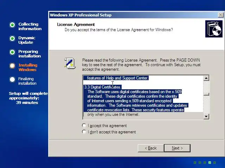The width and height of the screenshot is (225, 168).
Task: Click the license scroll and pen icon
Action: pyautogui.click(x=70, y=63)
